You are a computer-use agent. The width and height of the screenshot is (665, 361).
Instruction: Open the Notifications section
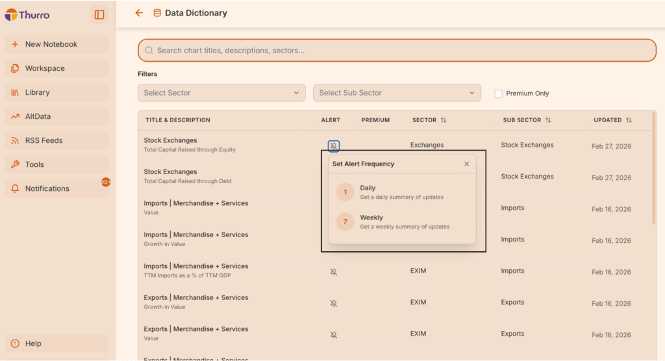pos(57,188)
